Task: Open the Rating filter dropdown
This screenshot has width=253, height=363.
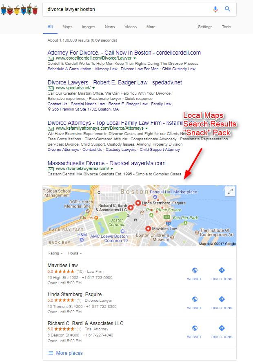Action: (x=55, y=253)
